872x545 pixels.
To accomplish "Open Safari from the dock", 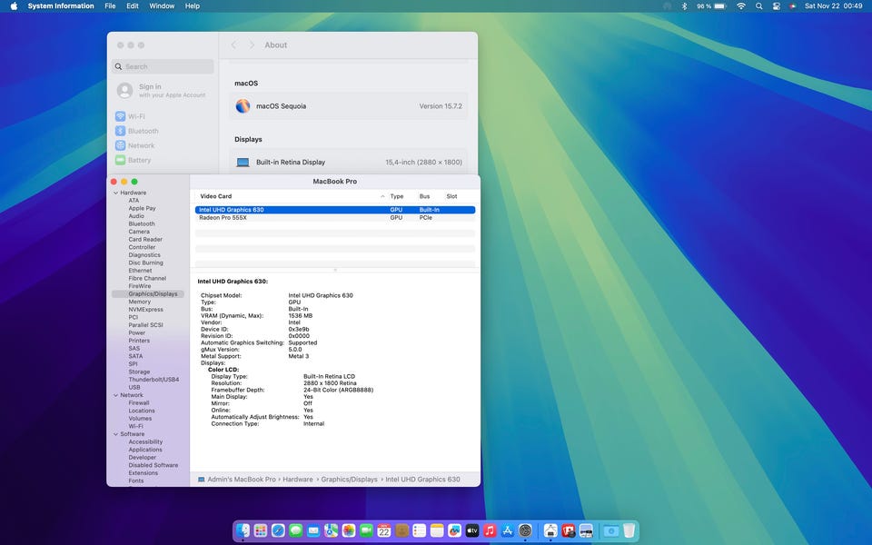I will (278, 530).
